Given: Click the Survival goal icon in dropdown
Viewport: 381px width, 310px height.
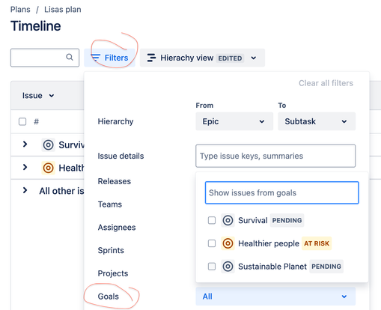Looking at the screenshot, I should (228, 220).
